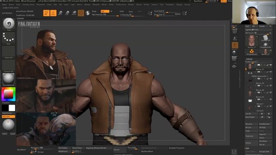
Task: Open the Zplugin menu
Action: pos(179,5)
